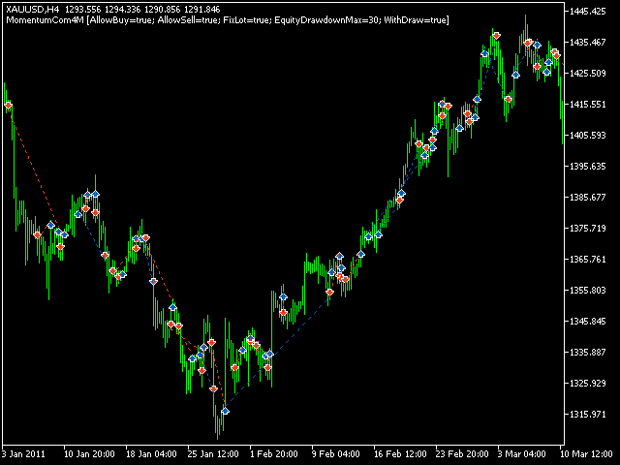Click the 3 Jan 2011 date label
Viewport: 620px width, 465px height.
24,454
